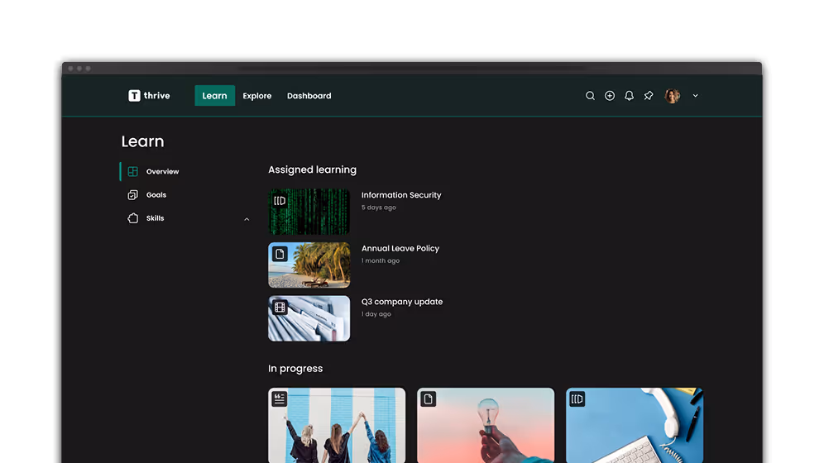Click the In progress heading
This screenshot has width=824, height=463.
click(295, 369)
